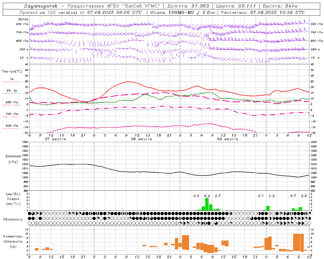
Task: Click the Широта: 53.111 value
Action: tap(236, 6)
